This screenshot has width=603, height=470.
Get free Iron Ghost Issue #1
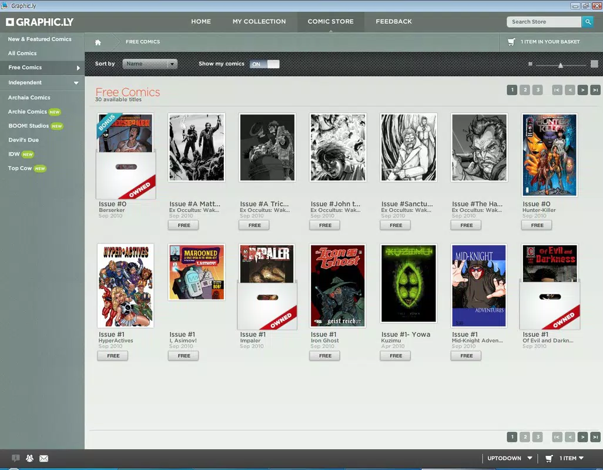point(324,356)
